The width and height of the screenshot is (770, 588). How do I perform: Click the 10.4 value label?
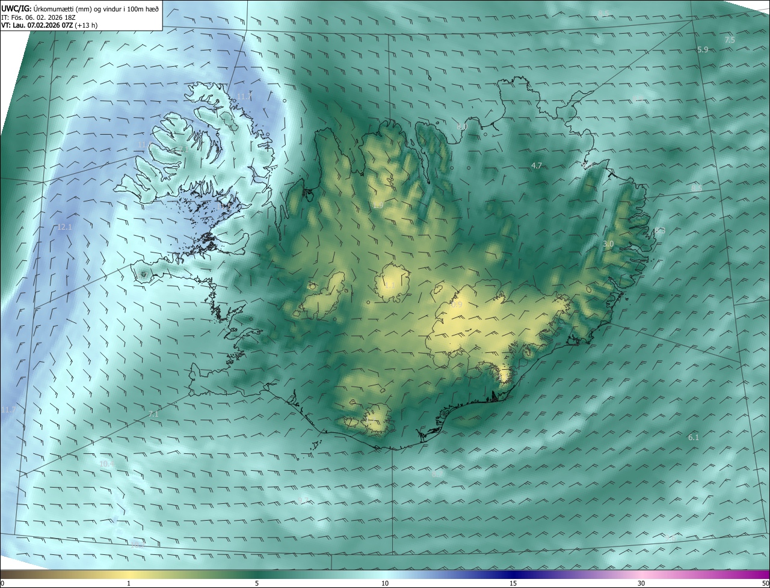[x=106, y=464]
